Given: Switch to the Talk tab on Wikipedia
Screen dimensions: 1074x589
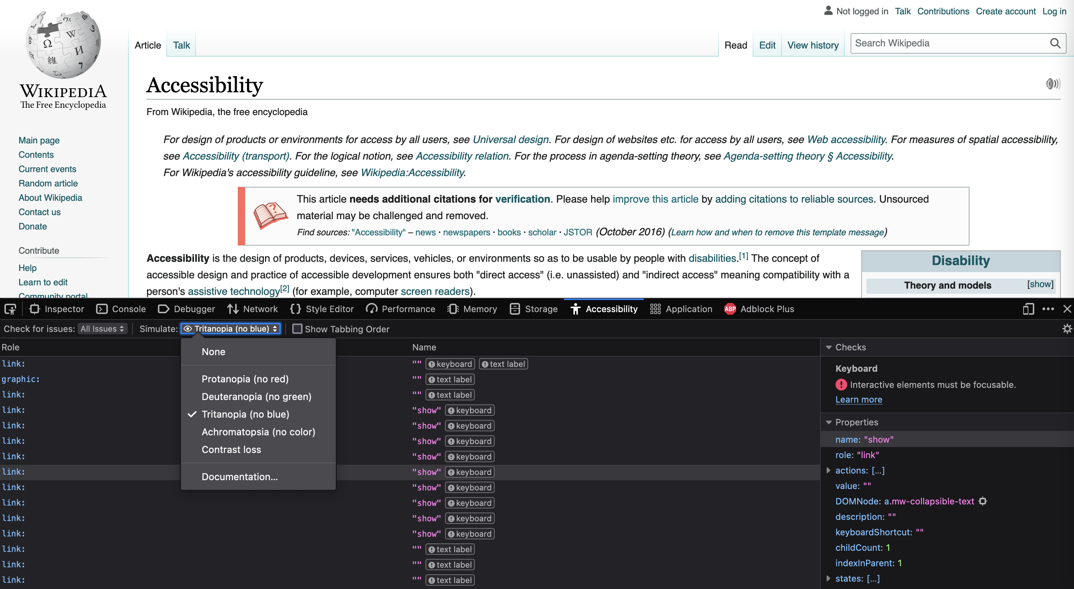Looking at the screenshot, I should pyautogui.click(x=181, y=45).
